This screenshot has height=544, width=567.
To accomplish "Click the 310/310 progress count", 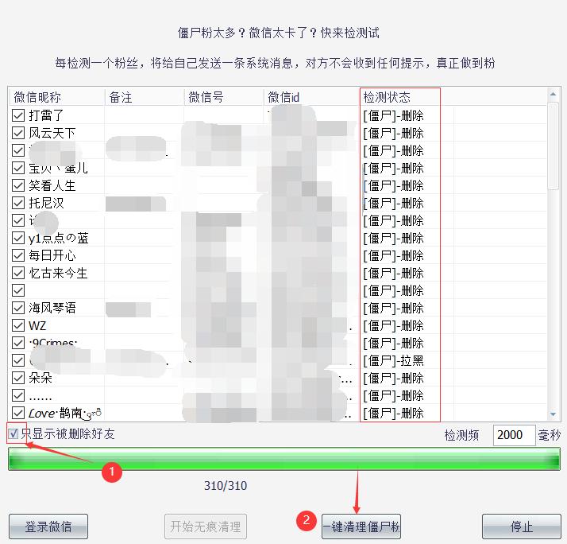I will (226, 485).
